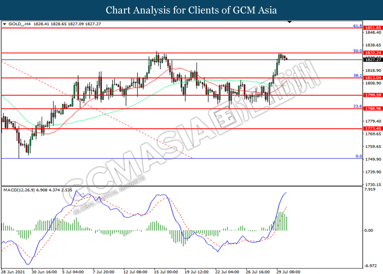Select the 1832.24 resistance price label

tap(373, 53)
